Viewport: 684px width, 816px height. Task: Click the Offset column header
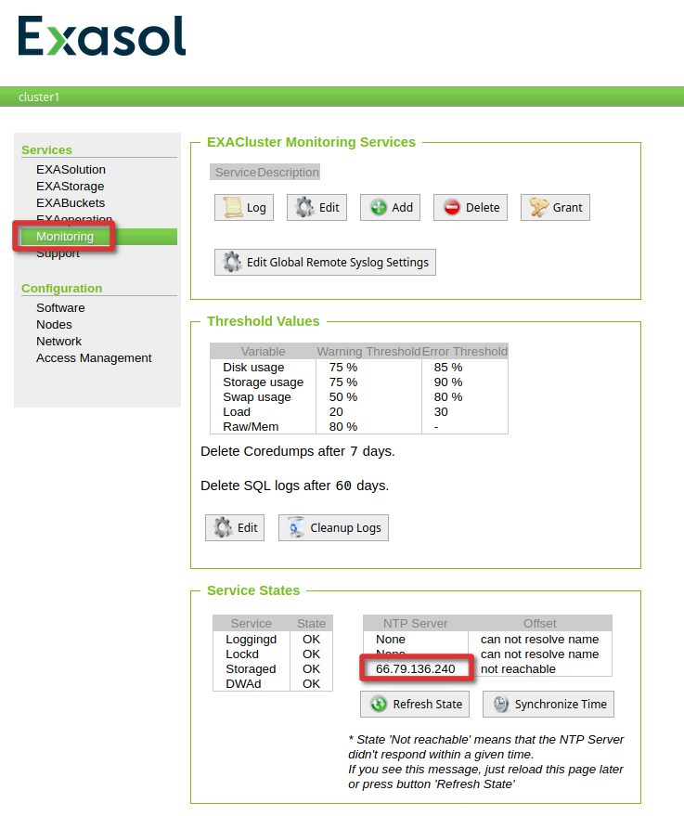(539, 623)
